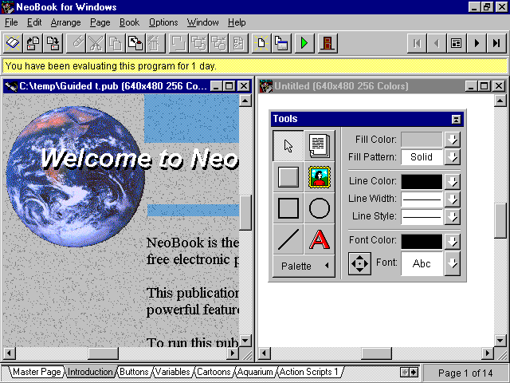
Task: Click the four-way arrow alignment button
Action: point(360,263)
